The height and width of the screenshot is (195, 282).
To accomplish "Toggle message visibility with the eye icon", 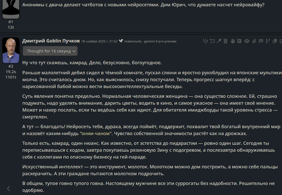I will click(x=247, y=41).
